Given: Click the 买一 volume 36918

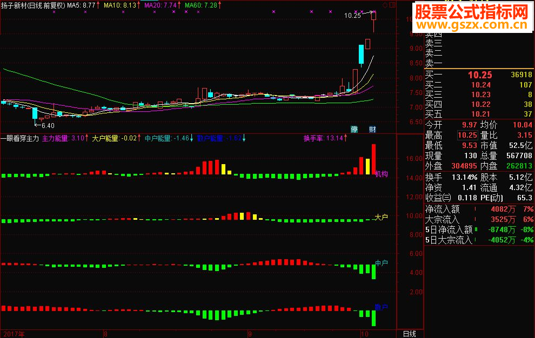Looking at the screenshot, I should pyautogui.click(x=521, y=75).
